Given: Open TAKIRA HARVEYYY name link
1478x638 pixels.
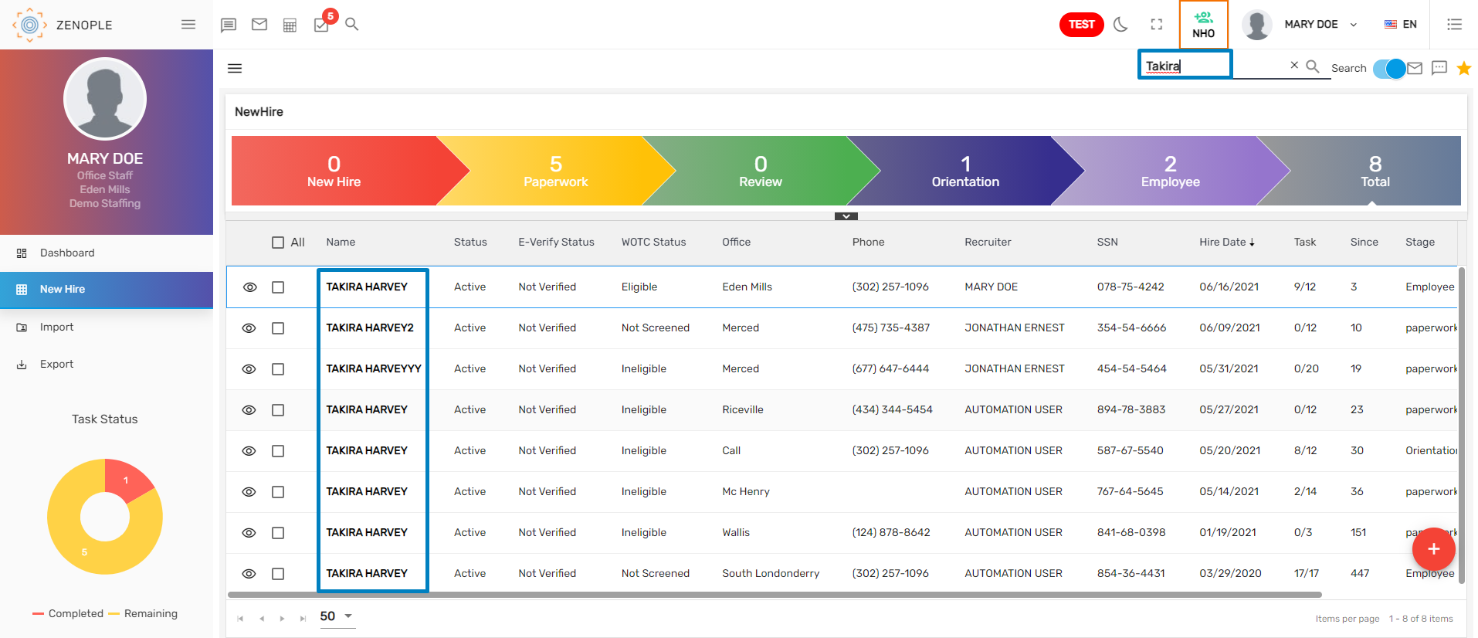Looking at the screenshot, I should tap(374, 369).
